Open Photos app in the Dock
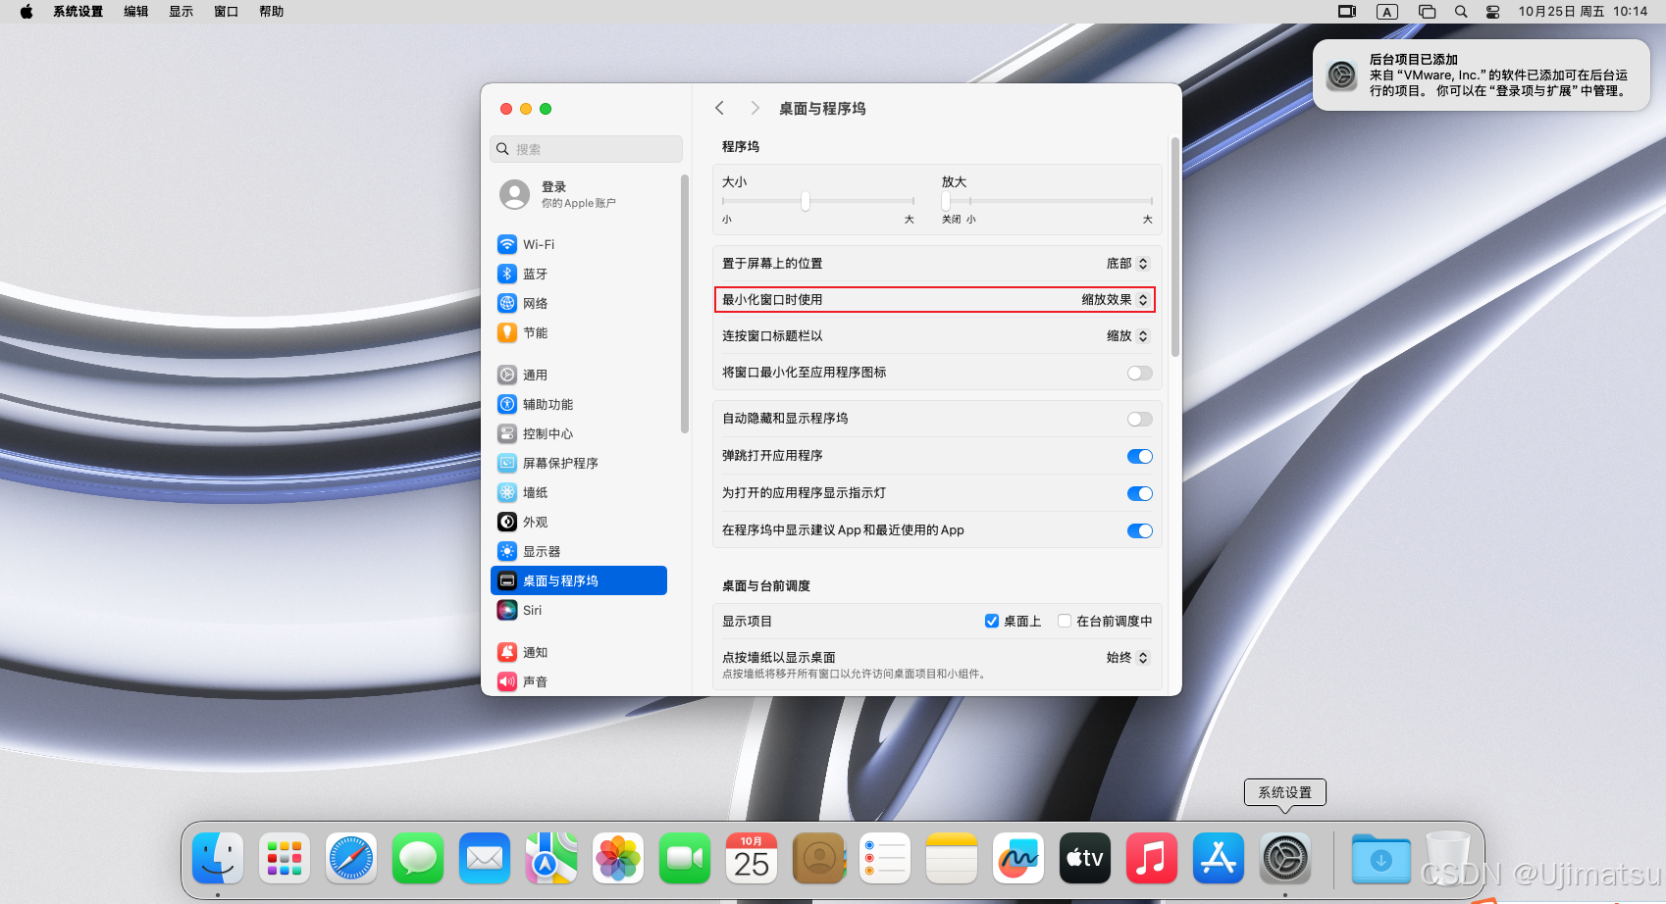Image resolution: width=1666 pixels, height=904 pixels. tap(618, 859)
